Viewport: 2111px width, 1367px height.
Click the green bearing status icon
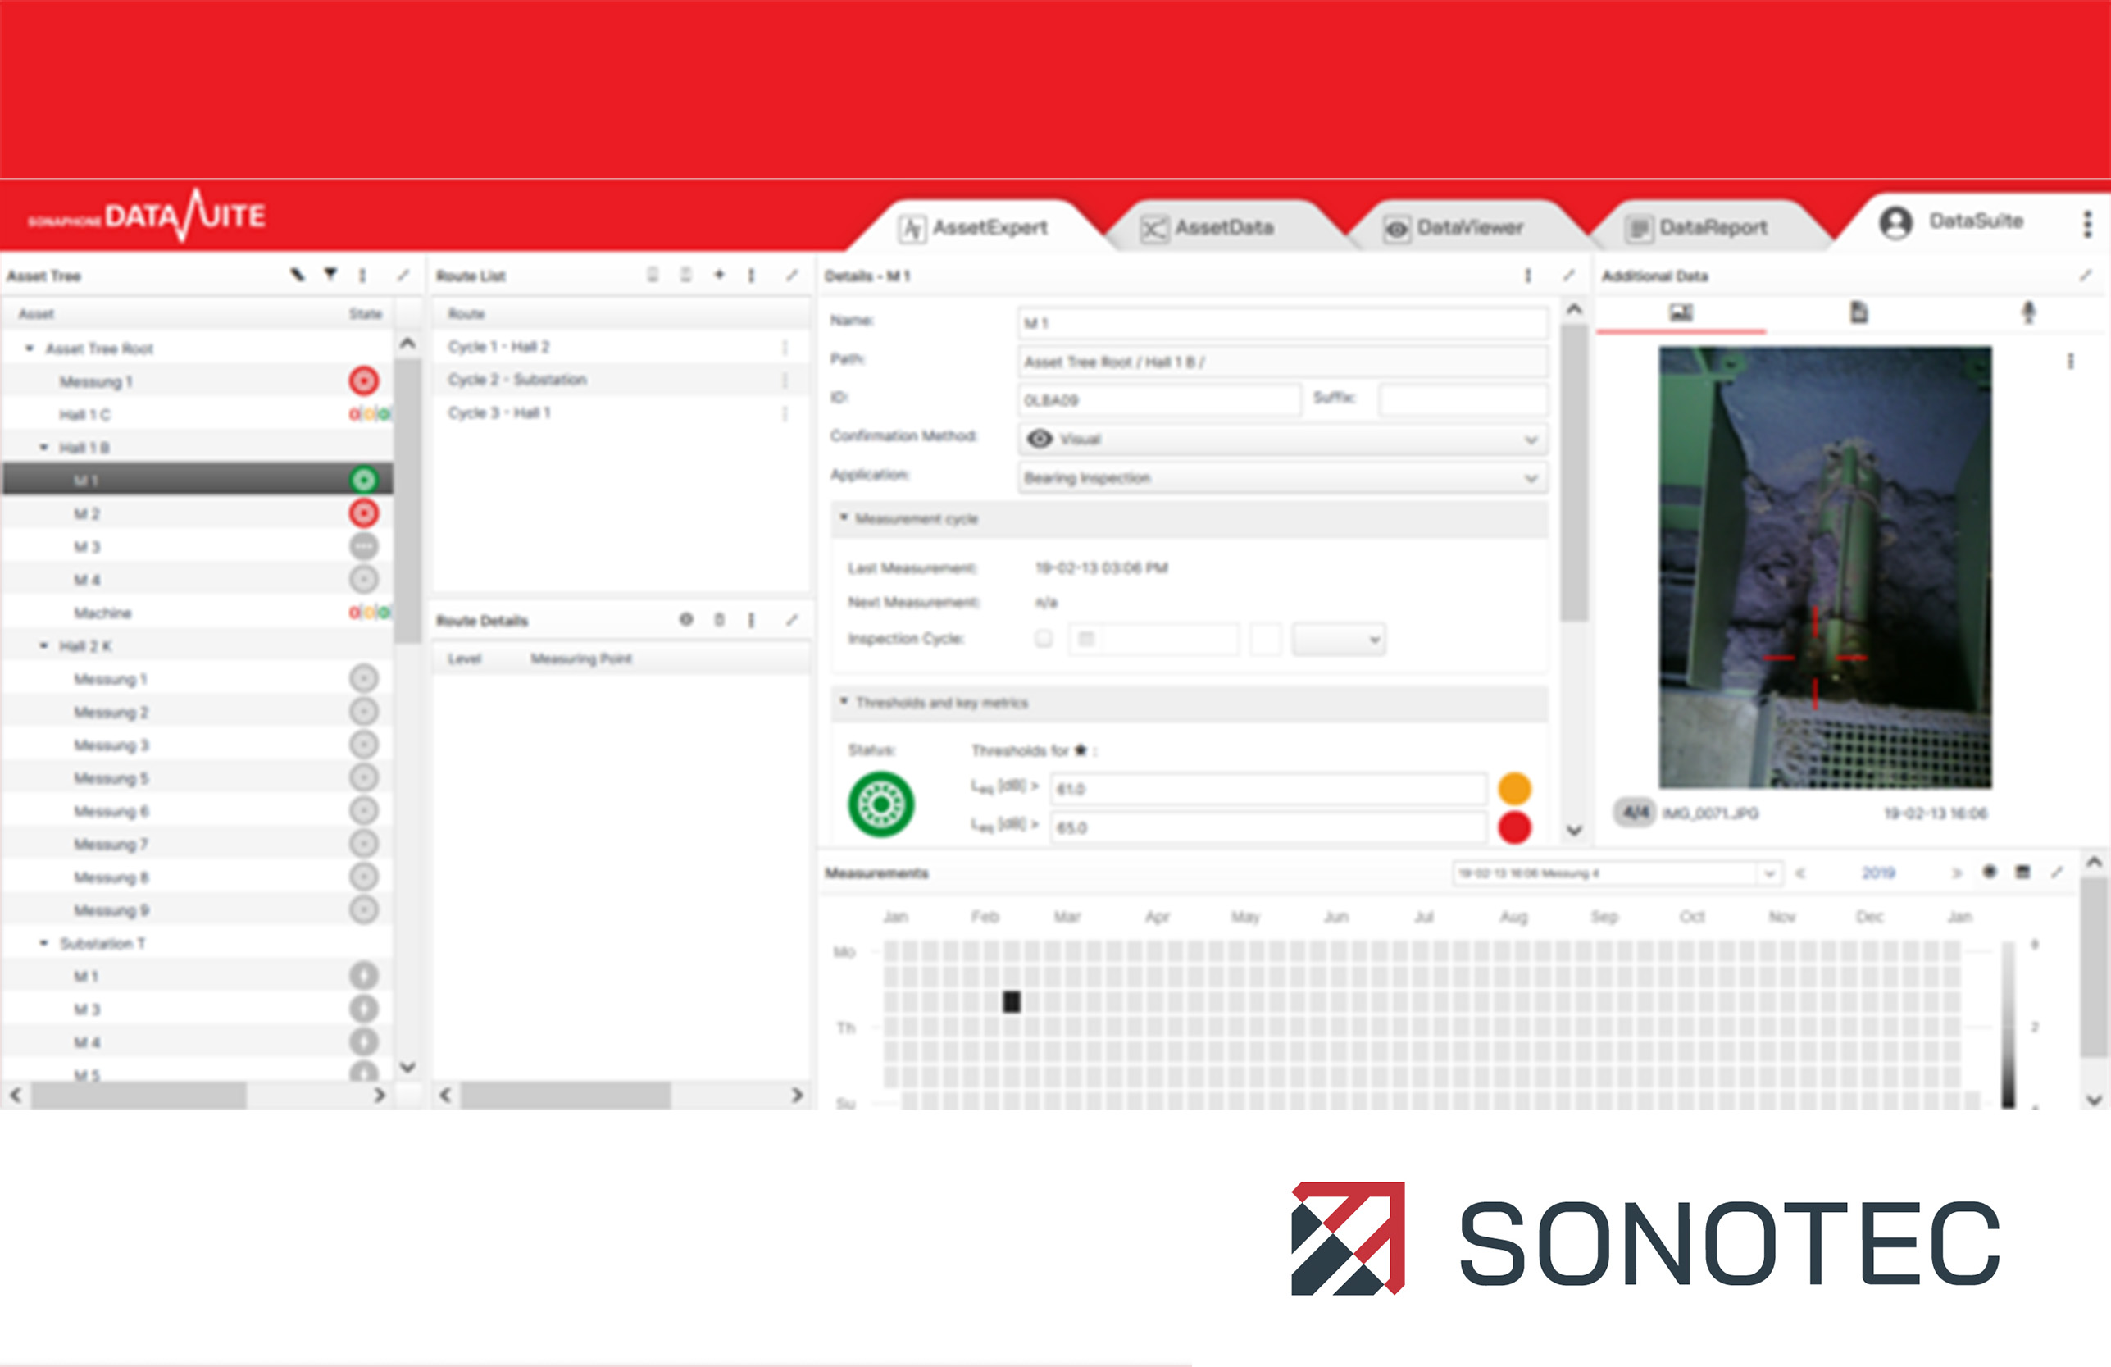tap(880, 804)
